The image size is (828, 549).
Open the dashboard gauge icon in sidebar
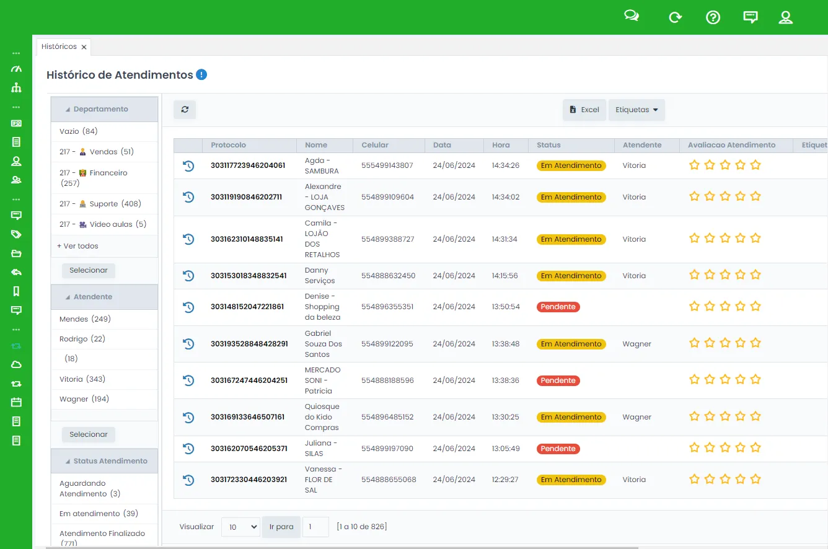pyautogui.click(x=16, y=69)
